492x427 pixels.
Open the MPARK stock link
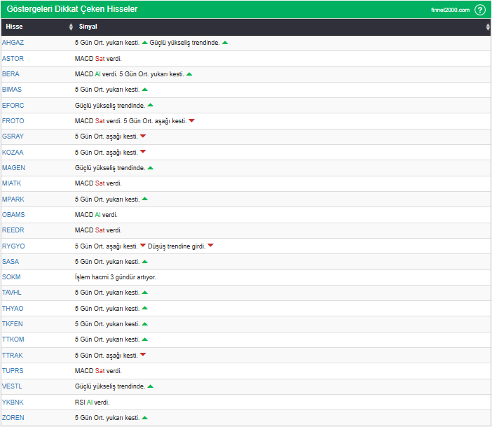pos(13,199)
